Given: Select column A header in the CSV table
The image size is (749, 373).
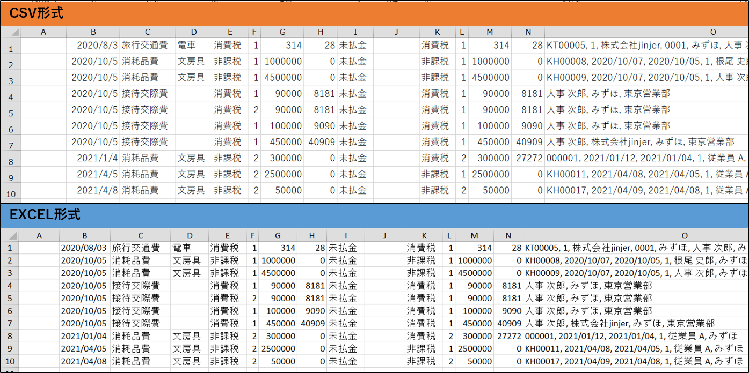Looking at the screenshot, I should (43, 32).
